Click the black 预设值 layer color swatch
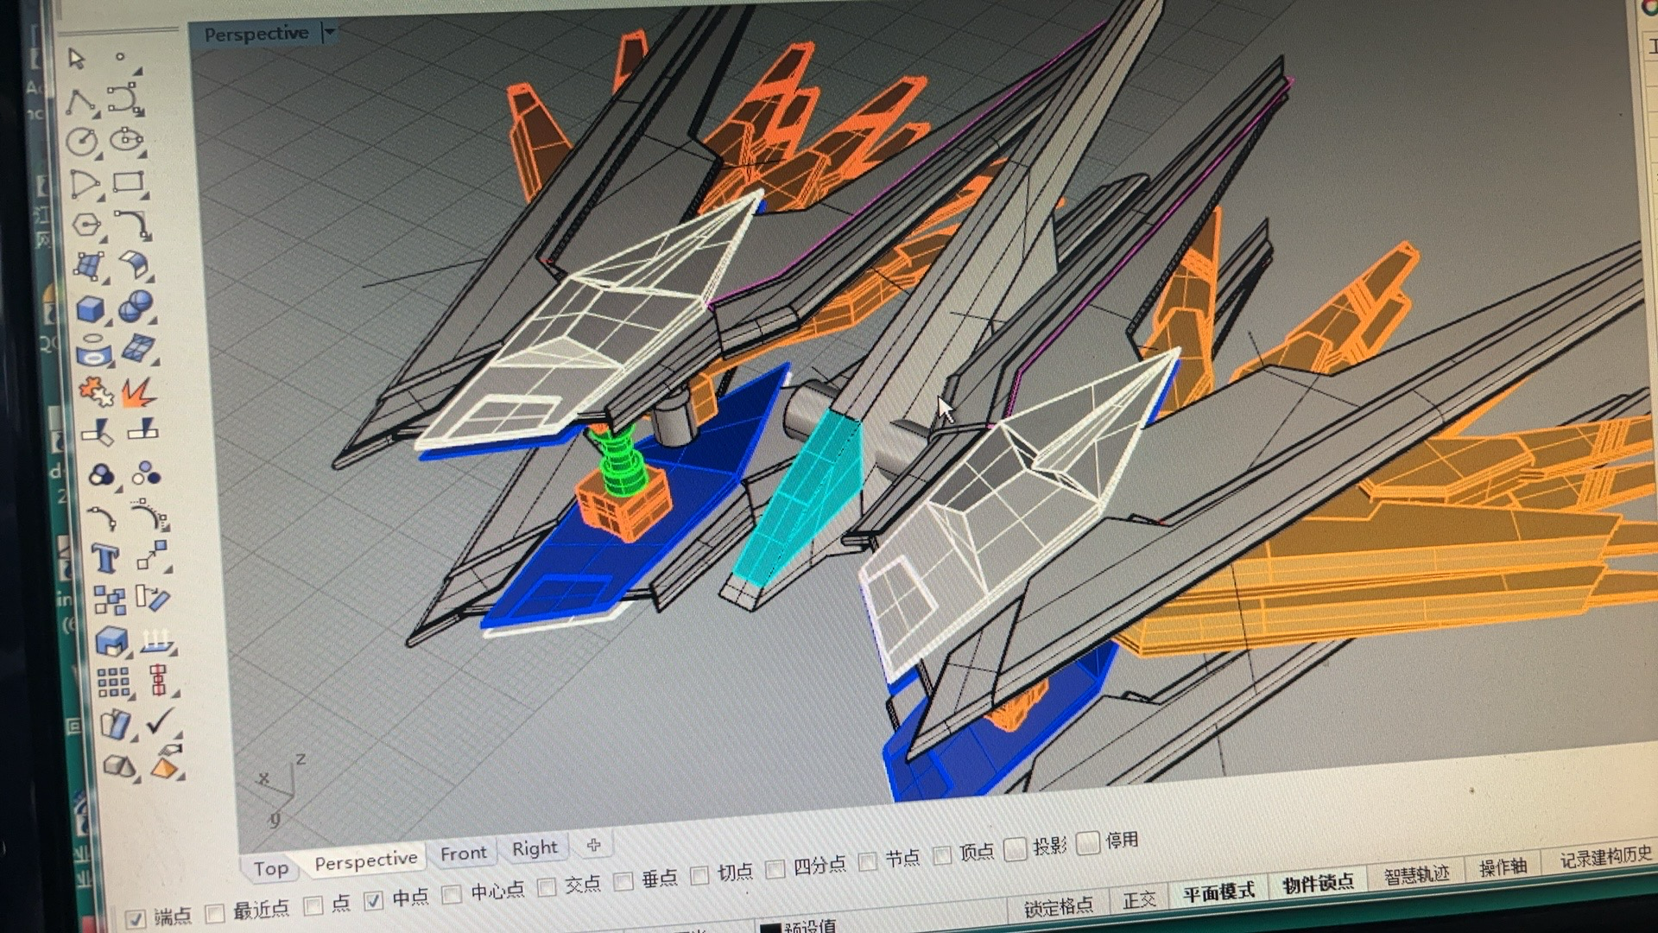This screenshot has height=933, width=1658. [x=770, y=928]
